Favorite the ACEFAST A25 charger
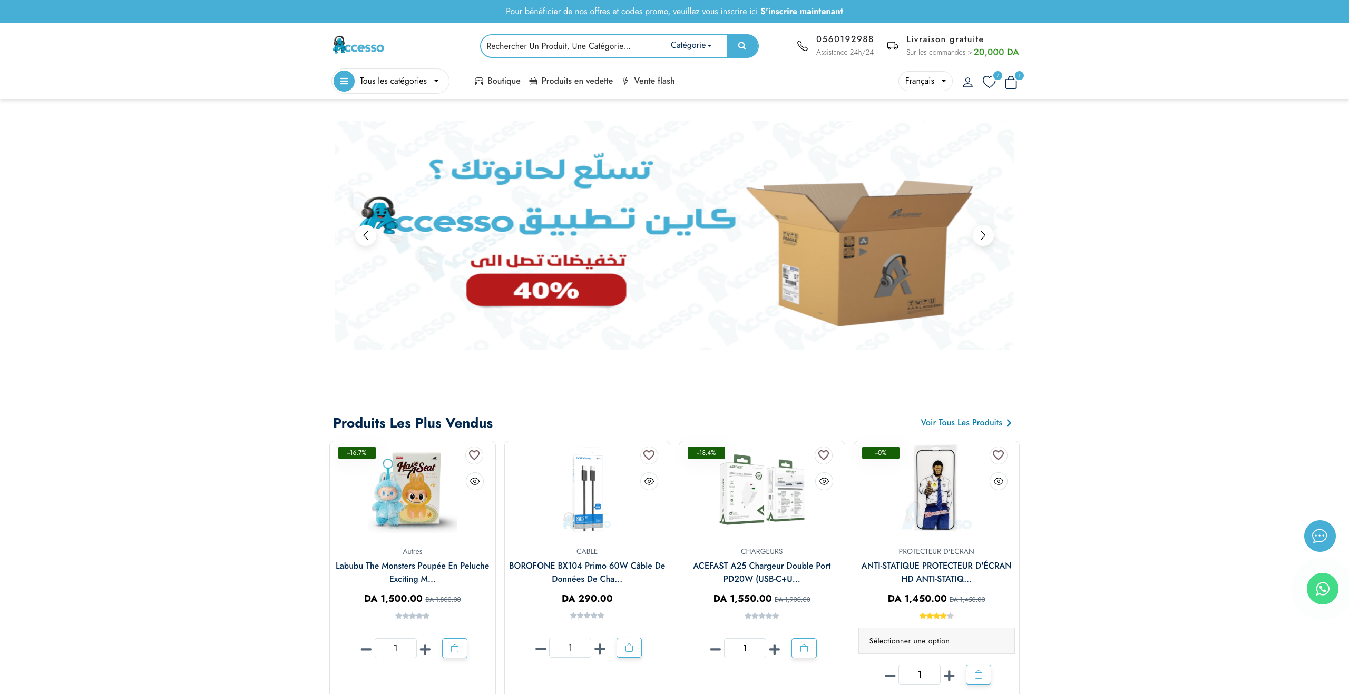Screen dimensions: 1349x694 coord(824,455)
